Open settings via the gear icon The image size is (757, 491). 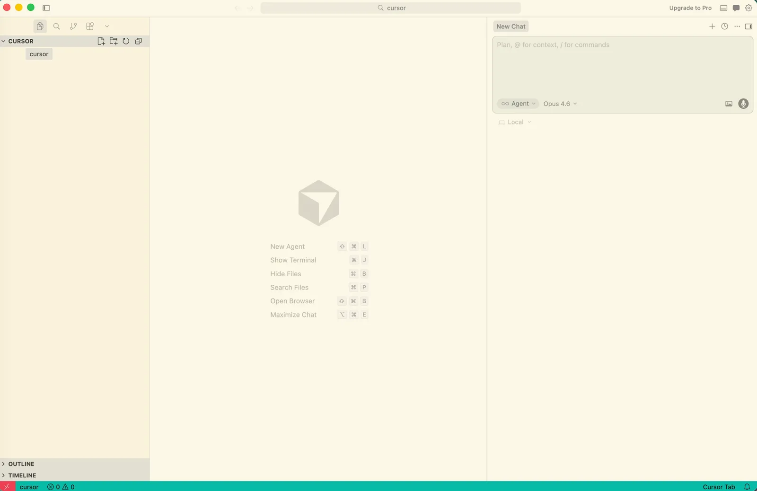[x=748, y=8]
